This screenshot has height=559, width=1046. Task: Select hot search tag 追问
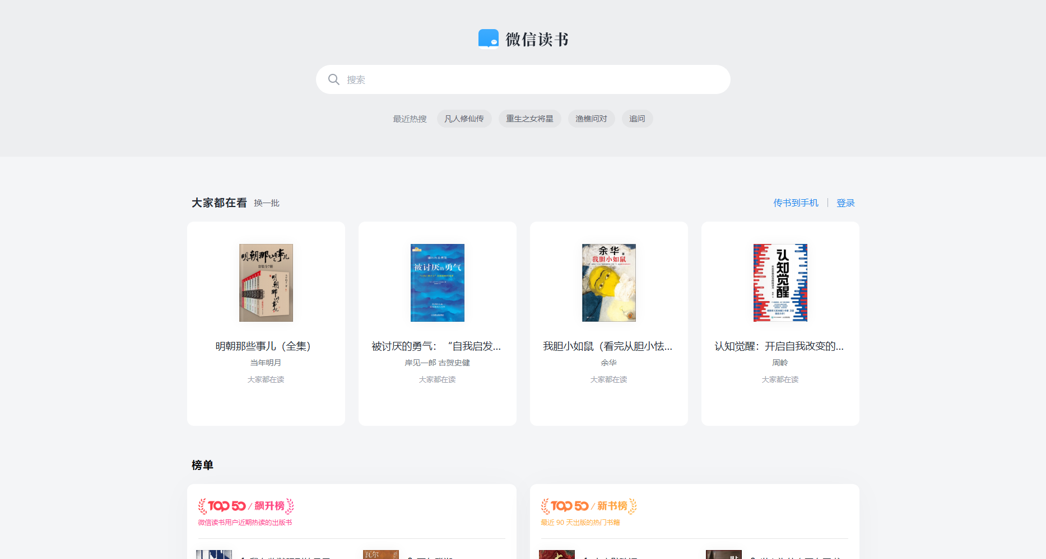click(637, 119)
